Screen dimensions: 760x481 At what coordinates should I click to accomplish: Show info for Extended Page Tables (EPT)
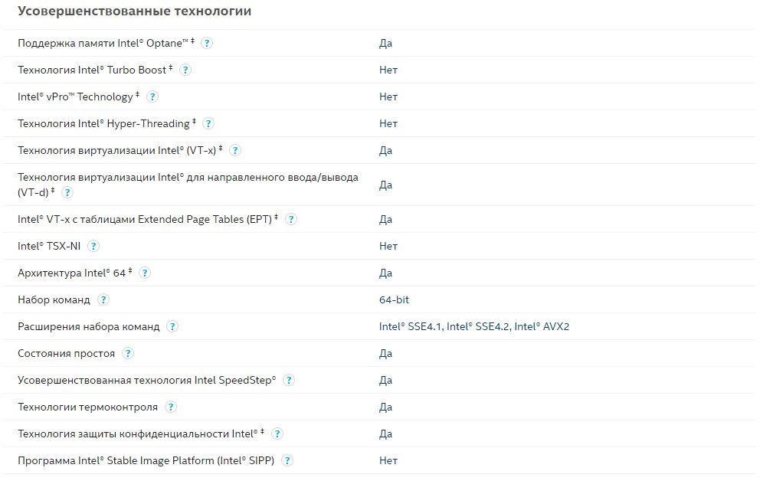coord(290,219)
